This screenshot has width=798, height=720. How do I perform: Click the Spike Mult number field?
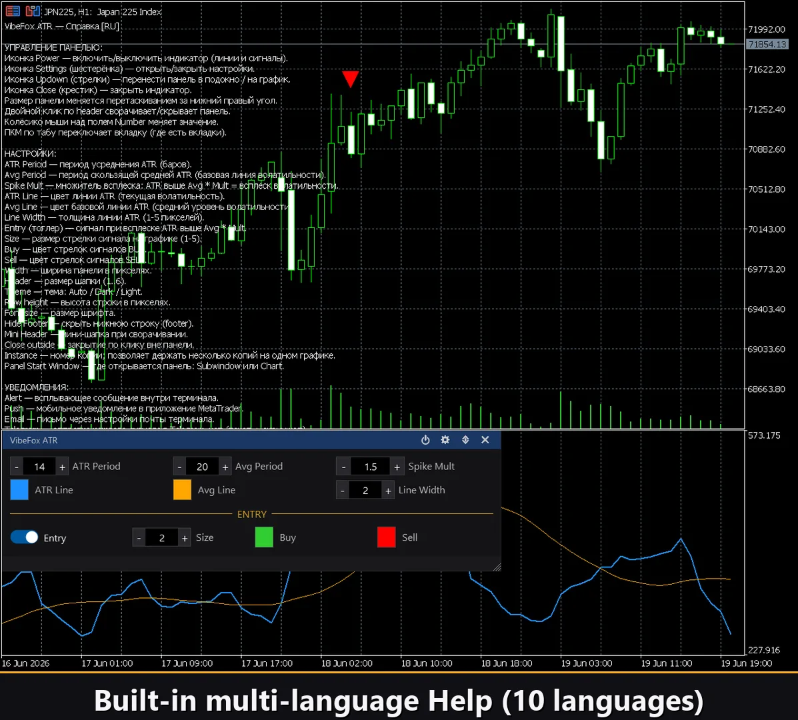click(371, 467)
